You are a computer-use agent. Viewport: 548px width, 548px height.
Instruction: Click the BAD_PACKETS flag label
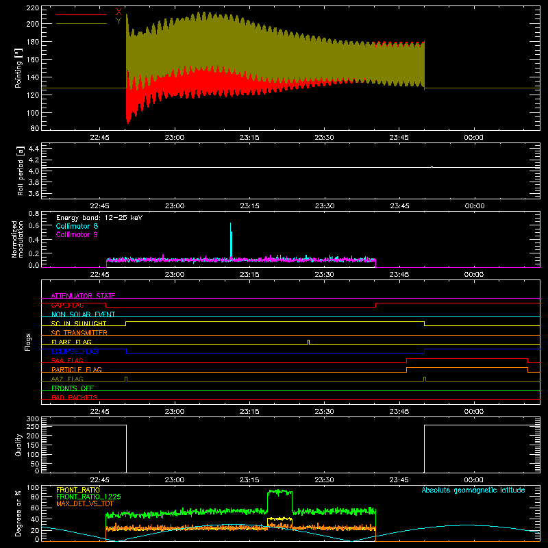click(x=75, y=398)
